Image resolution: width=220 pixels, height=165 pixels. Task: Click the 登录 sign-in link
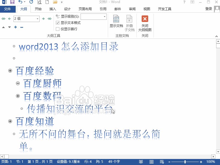click(x=209, y=9)
